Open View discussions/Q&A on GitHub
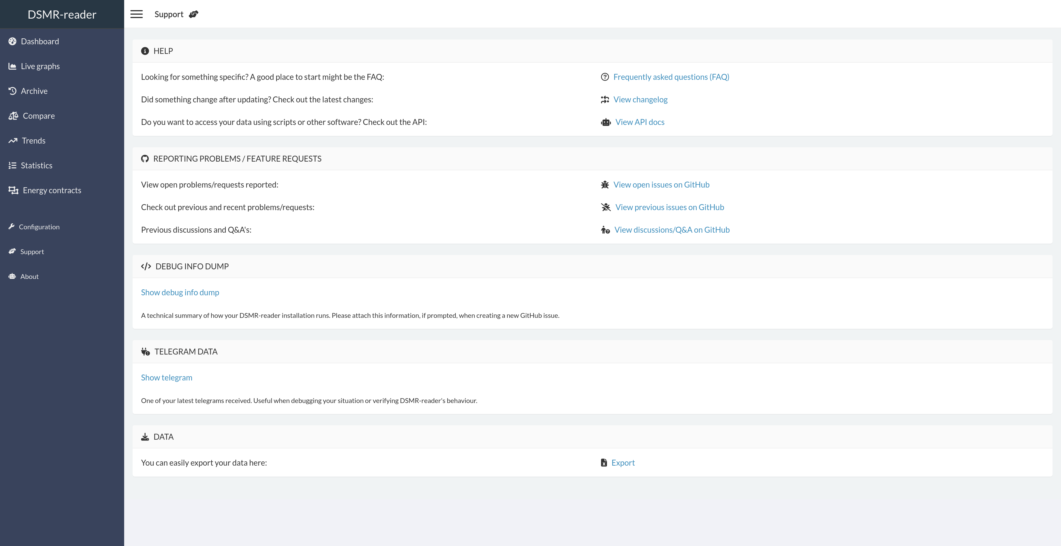Image resolution: width=1061 pixels, height=546 pixels. (672, 230)
